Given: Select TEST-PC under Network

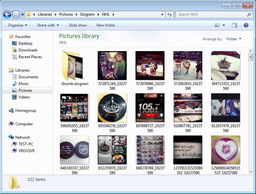Looking at the screenshot, I should point(26,144).
